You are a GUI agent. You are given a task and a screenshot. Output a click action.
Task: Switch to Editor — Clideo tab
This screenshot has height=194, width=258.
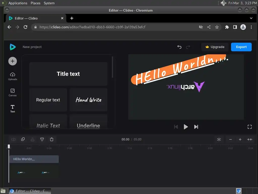pyautogui.click(x=36, y=18)
